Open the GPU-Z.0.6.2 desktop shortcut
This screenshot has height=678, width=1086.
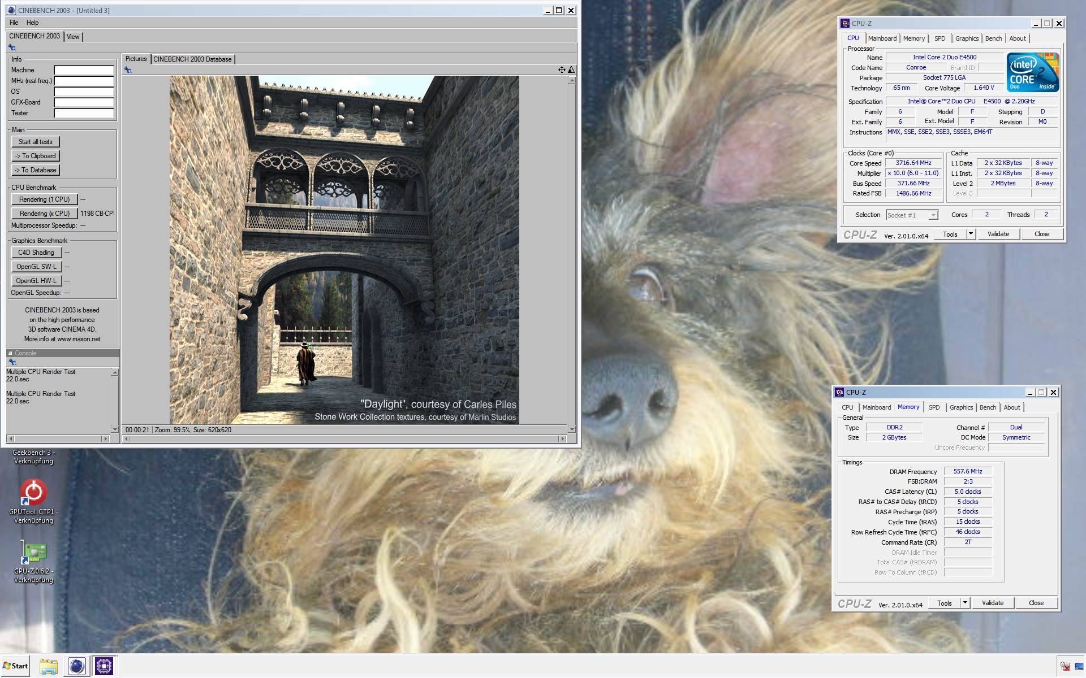click(x=33, y=561)
